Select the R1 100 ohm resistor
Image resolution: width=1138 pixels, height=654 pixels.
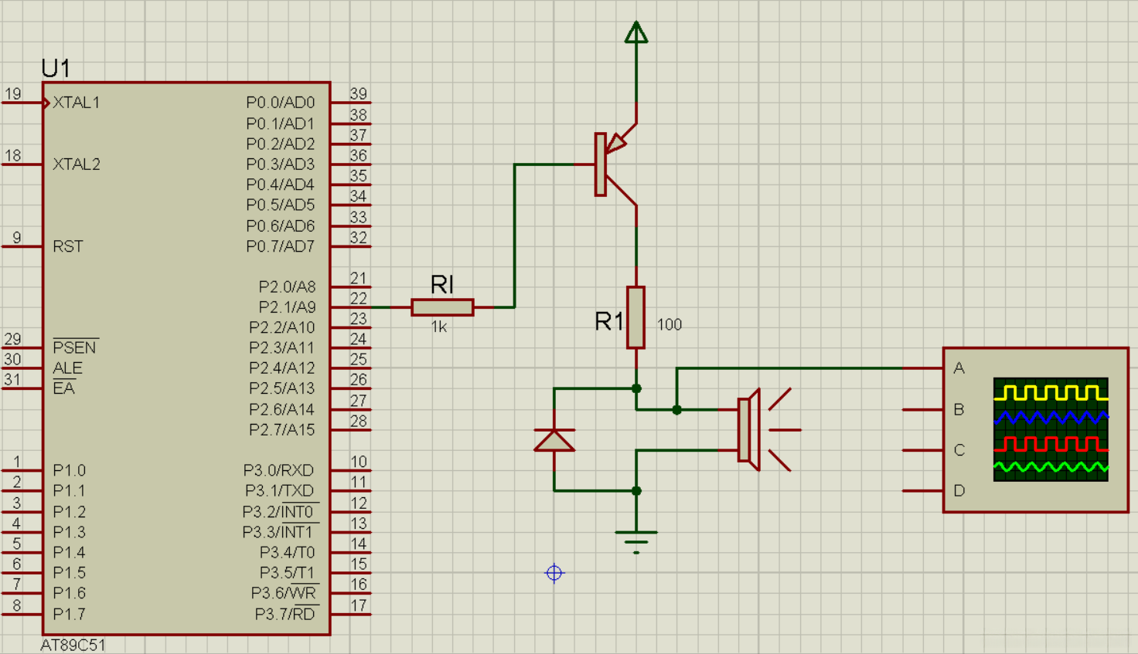[636, 317]
